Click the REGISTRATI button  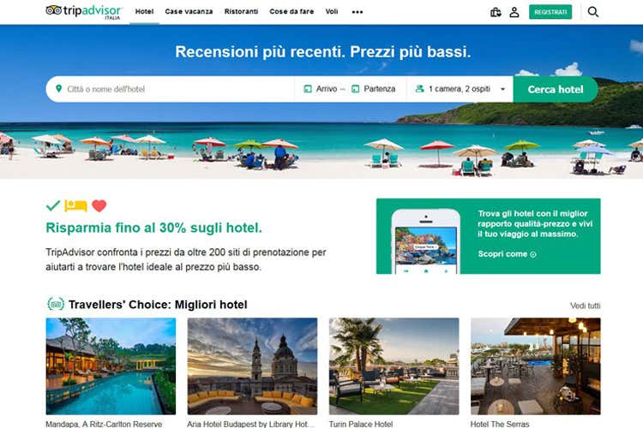pyautogui.click(x=550, y=12)
